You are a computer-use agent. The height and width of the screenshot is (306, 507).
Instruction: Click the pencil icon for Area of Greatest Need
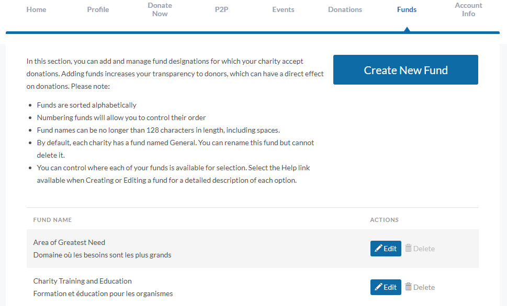[378, 249]
